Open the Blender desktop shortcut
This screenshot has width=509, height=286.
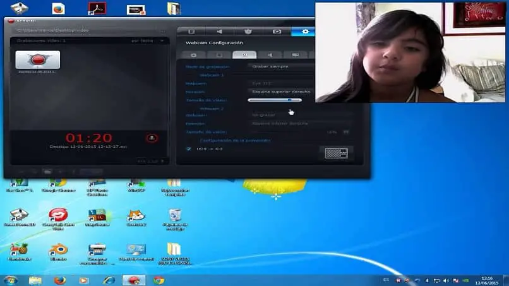[x=59, y=251]
